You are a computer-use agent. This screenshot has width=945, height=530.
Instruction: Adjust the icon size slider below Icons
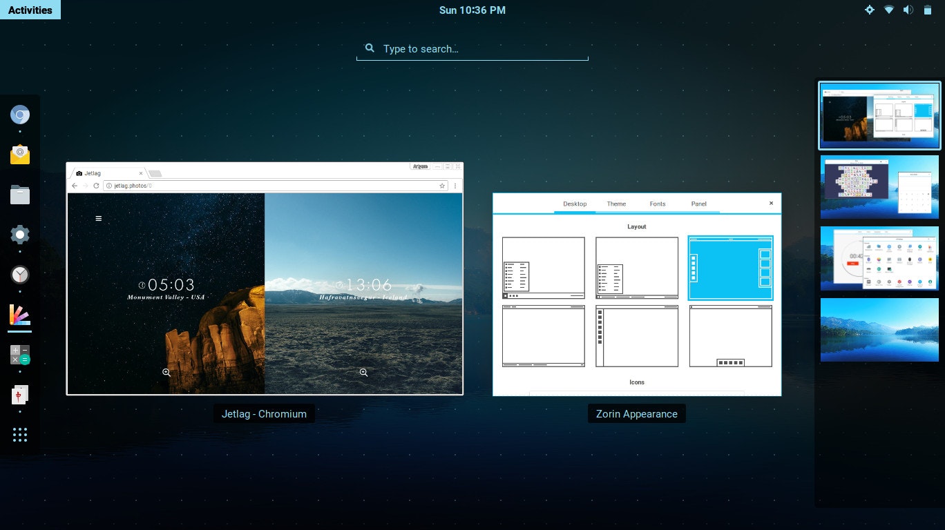click(636, 393)
